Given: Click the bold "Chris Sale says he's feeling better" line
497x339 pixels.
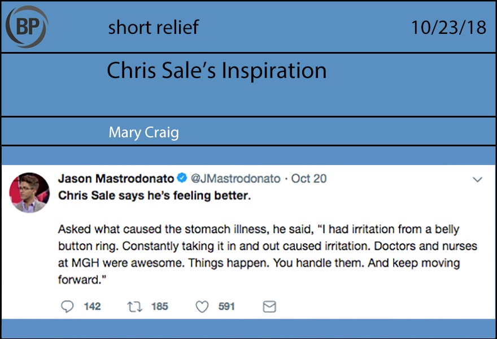Looking at the screenshot, I should click(x=154, y=197).
